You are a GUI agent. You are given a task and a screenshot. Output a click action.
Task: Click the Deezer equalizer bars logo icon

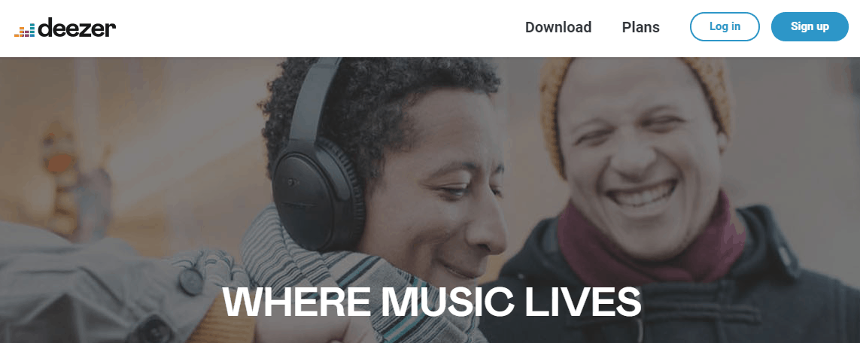25,31
